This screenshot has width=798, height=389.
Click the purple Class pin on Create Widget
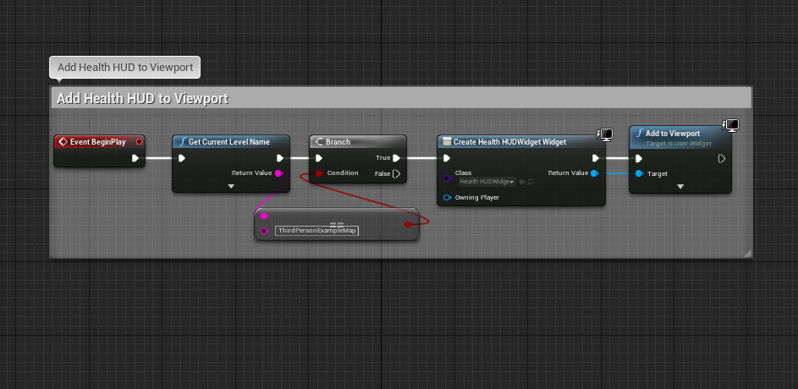click(447, 178)
